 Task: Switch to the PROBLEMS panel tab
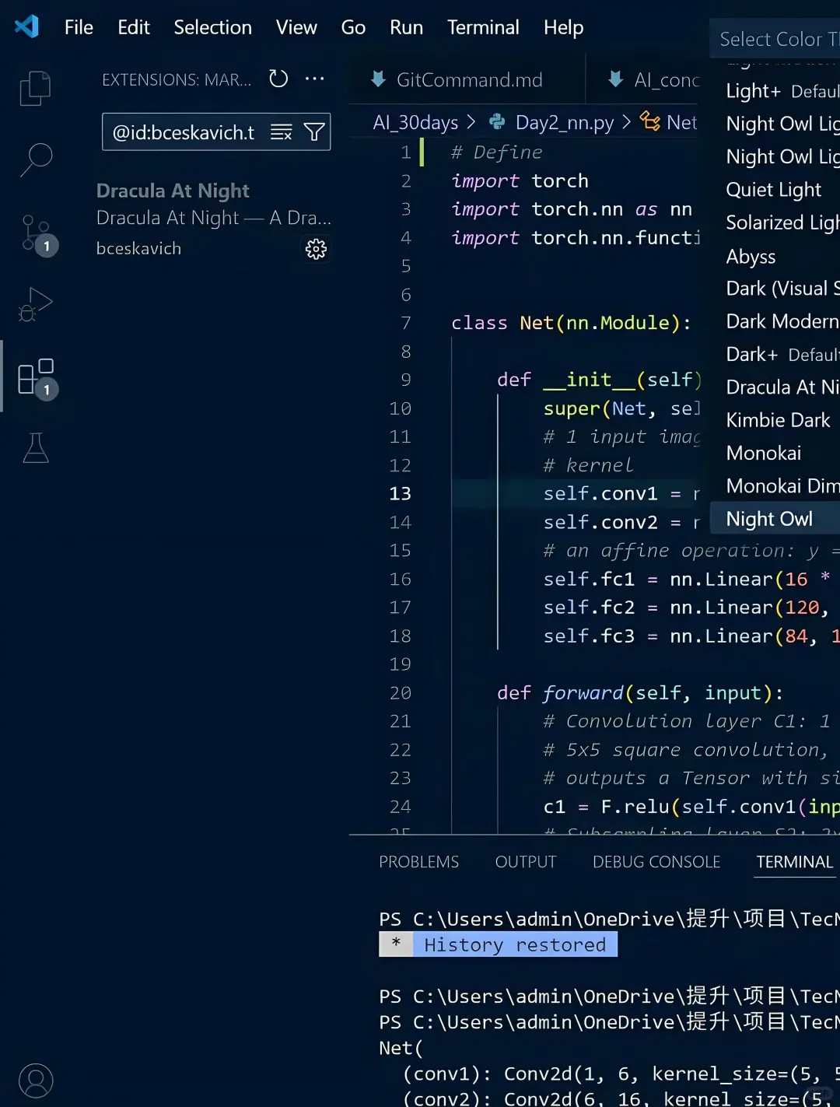pos(418,862)
